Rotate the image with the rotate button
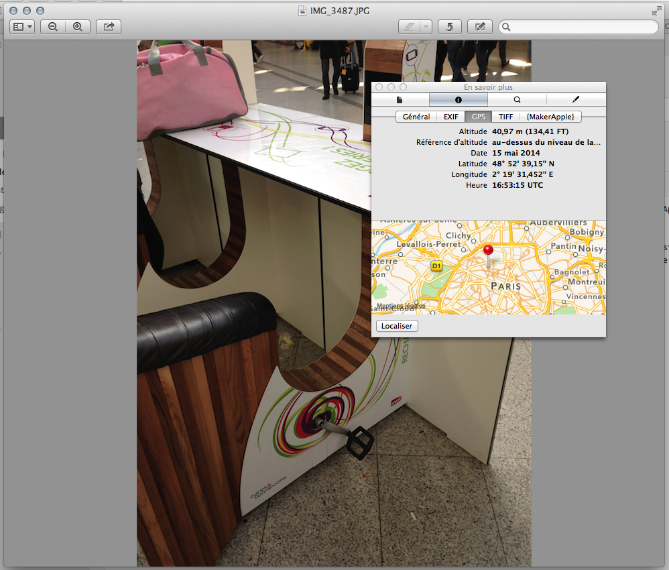The width and height of the screenshot is (669, 570). pos(449,27)
